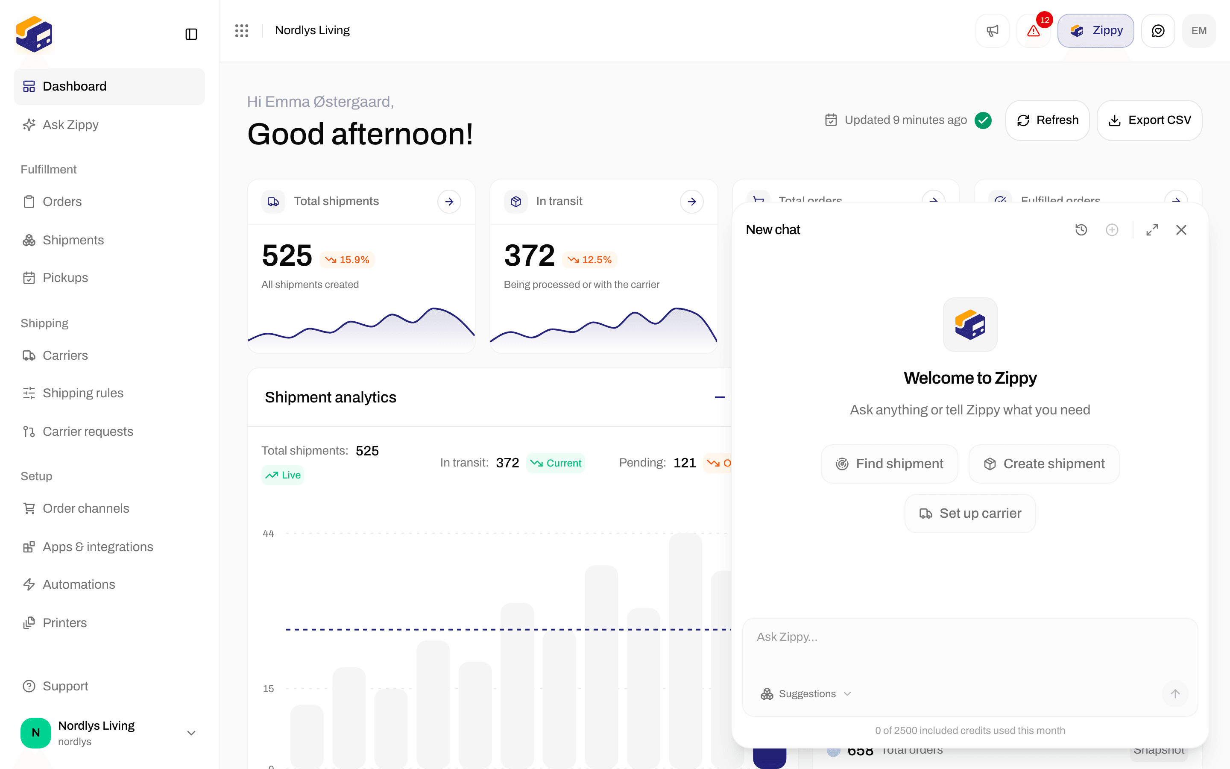The width and height of the screenshot is (1230, 769).
Task: Click the Export CSV button
Action: [1149, 120]
